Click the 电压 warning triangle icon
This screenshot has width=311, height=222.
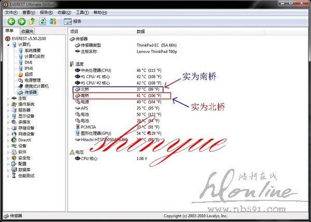point(72,152)
